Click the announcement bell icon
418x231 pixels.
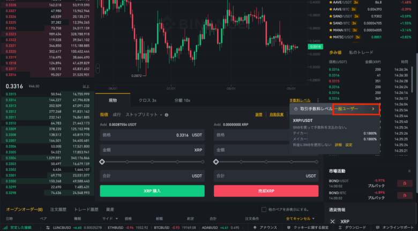click(x=255, y=228)
